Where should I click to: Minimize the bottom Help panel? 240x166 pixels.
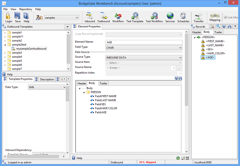[183, 158]
